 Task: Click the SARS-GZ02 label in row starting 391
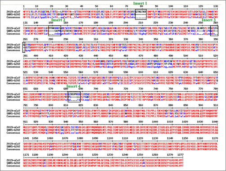pos(14,64)
